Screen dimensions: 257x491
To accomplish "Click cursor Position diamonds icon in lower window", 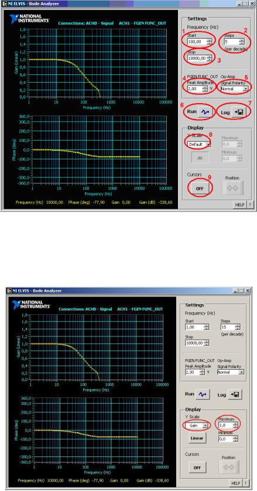I will 229,467.
